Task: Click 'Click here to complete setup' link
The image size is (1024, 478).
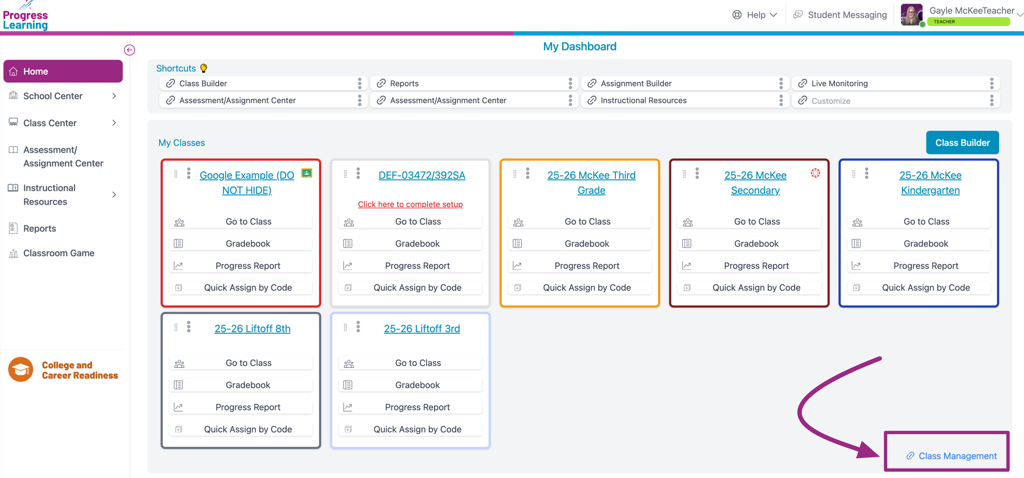Action: [x=410, y=204]
